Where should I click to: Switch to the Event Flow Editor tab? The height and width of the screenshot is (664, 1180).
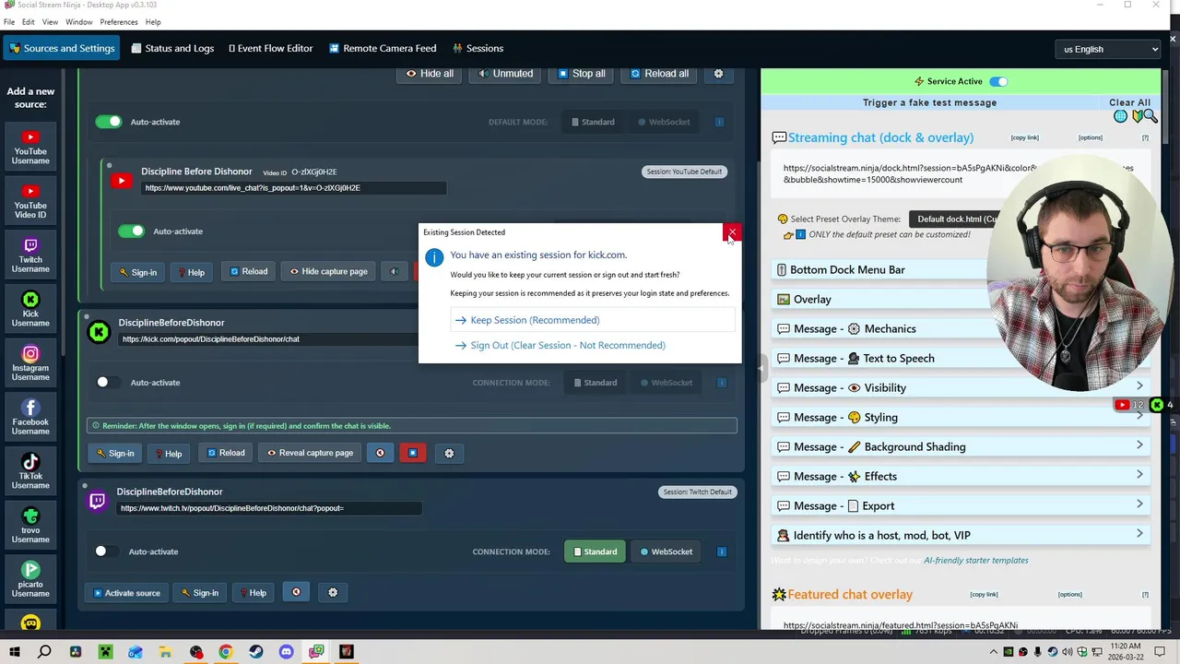(271, 48)
